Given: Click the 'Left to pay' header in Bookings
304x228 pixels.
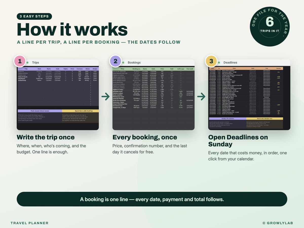Looking at the screenshot, I should click(181, 69).
